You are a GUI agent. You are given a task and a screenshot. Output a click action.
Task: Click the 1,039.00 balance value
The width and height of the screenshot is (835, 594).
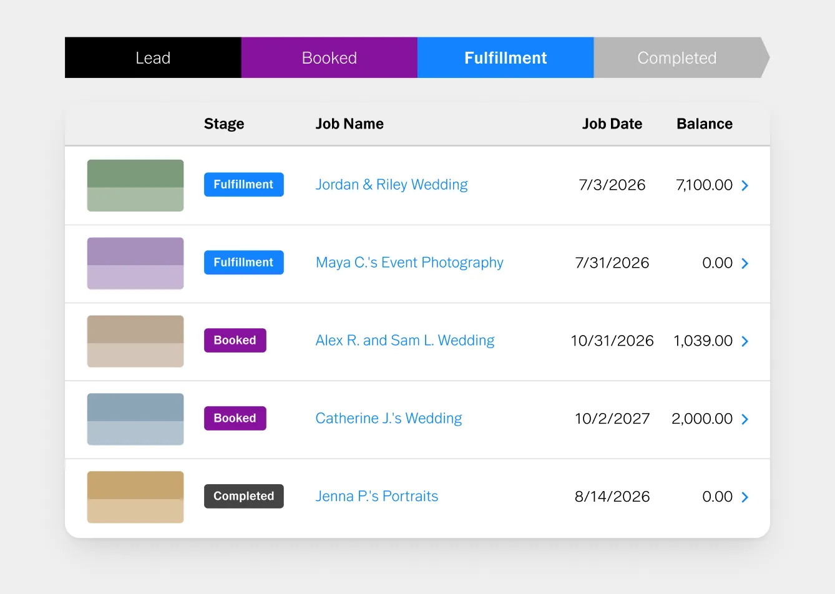click(703, 341)
